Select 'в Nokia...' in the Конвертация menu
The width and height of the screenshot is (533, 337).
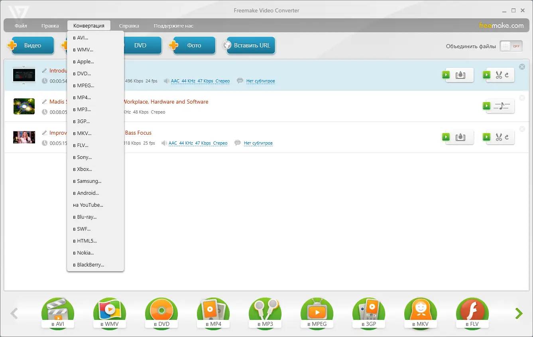(96, 253)
